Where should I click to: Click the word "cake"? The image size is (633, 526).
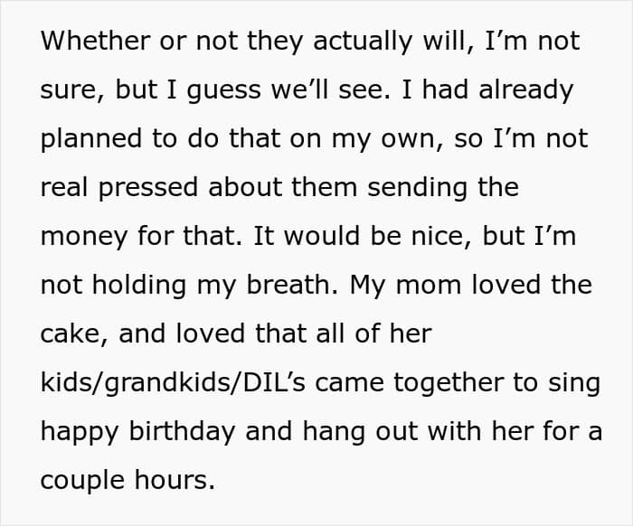click(x=71, y=334)
